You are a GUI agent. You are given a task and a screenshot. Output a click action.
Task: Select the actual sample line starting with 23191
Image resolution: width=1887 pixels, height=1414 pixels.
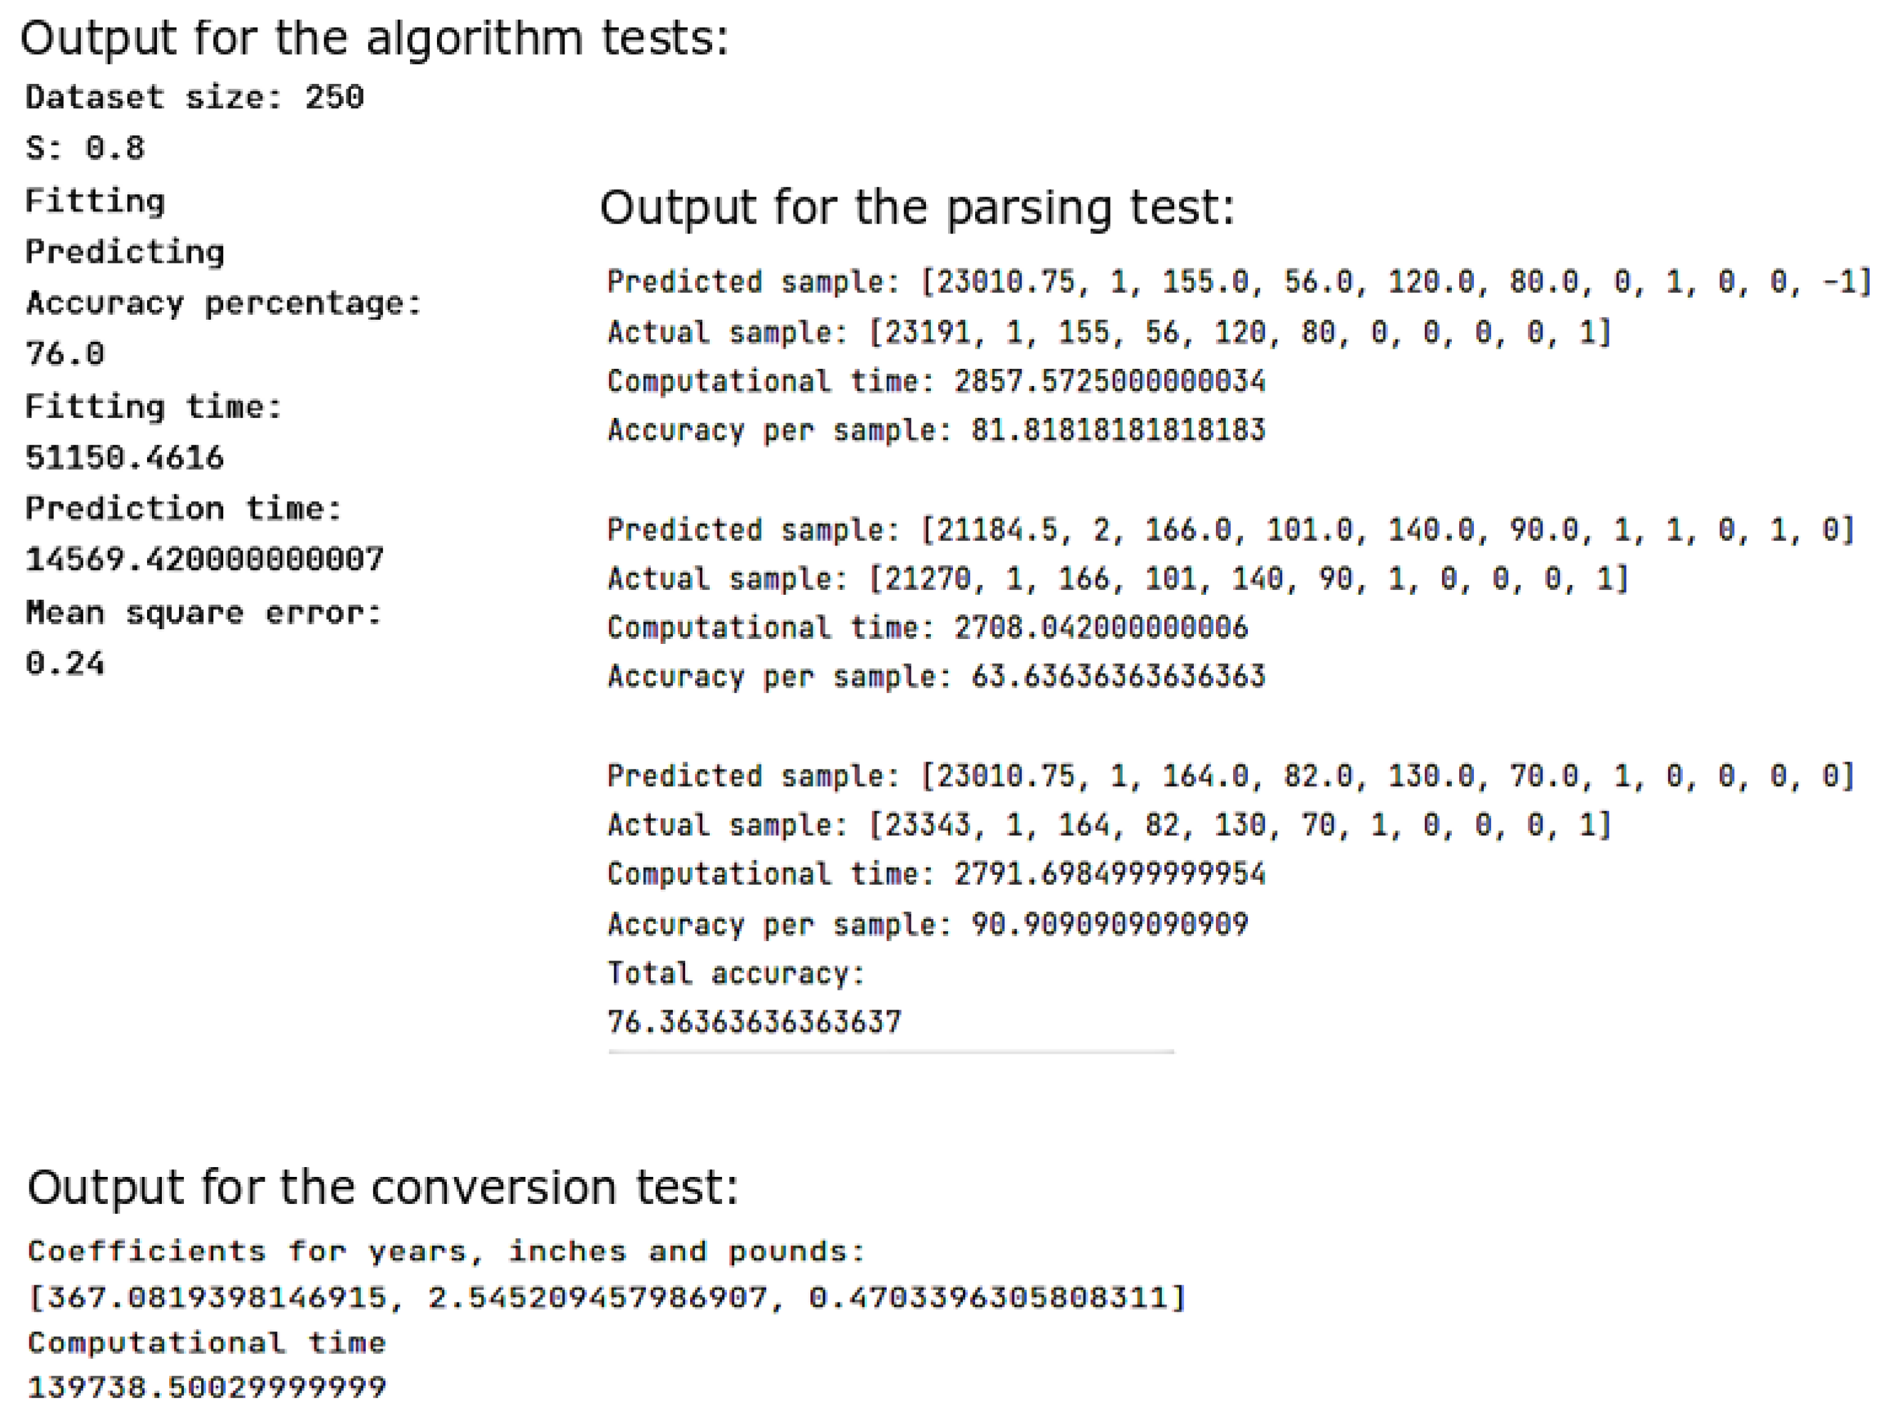click(x=1109, y=332)
